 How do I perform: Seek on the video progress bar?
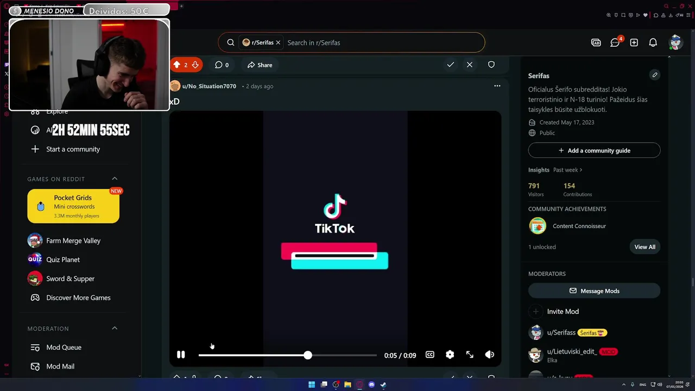(287, 355)
